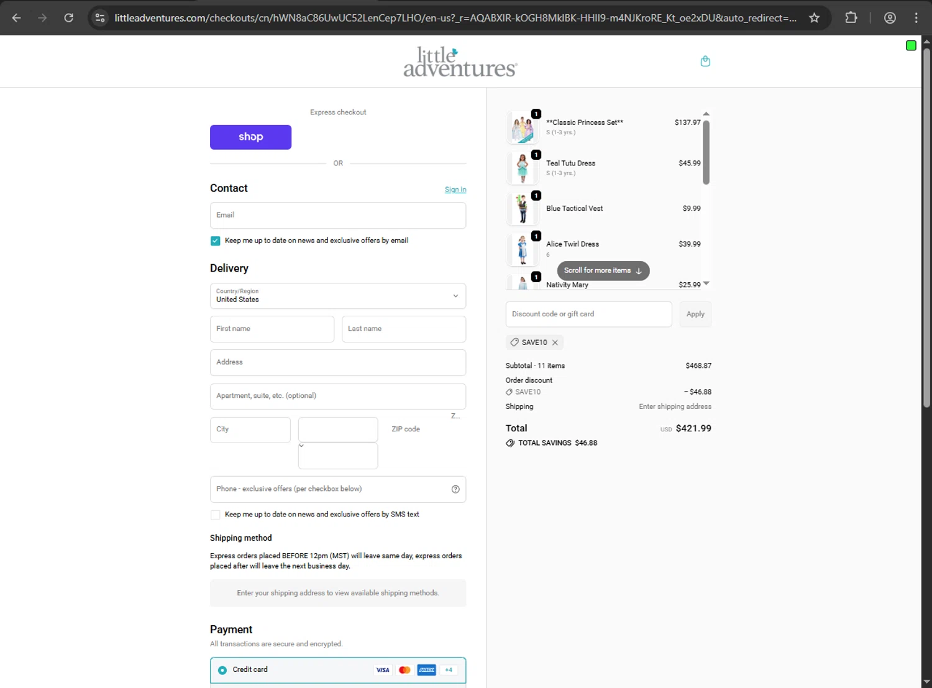Click the Last name field
Image resolution: width=932 pixels, height=688 pixels.
(x=404, y=329)
